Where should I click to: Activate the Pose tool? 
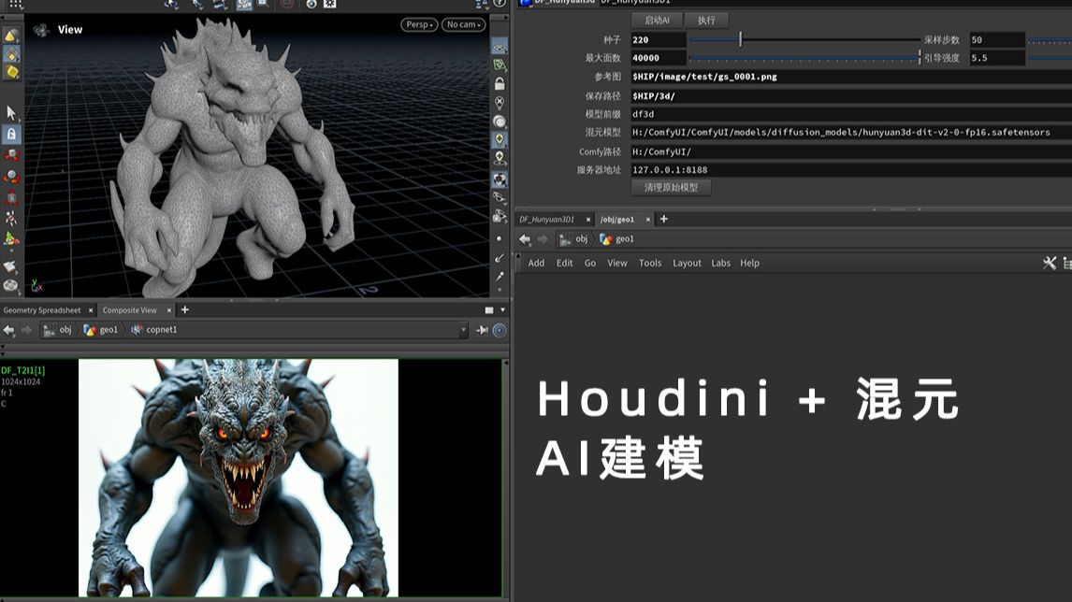point(11,218)
